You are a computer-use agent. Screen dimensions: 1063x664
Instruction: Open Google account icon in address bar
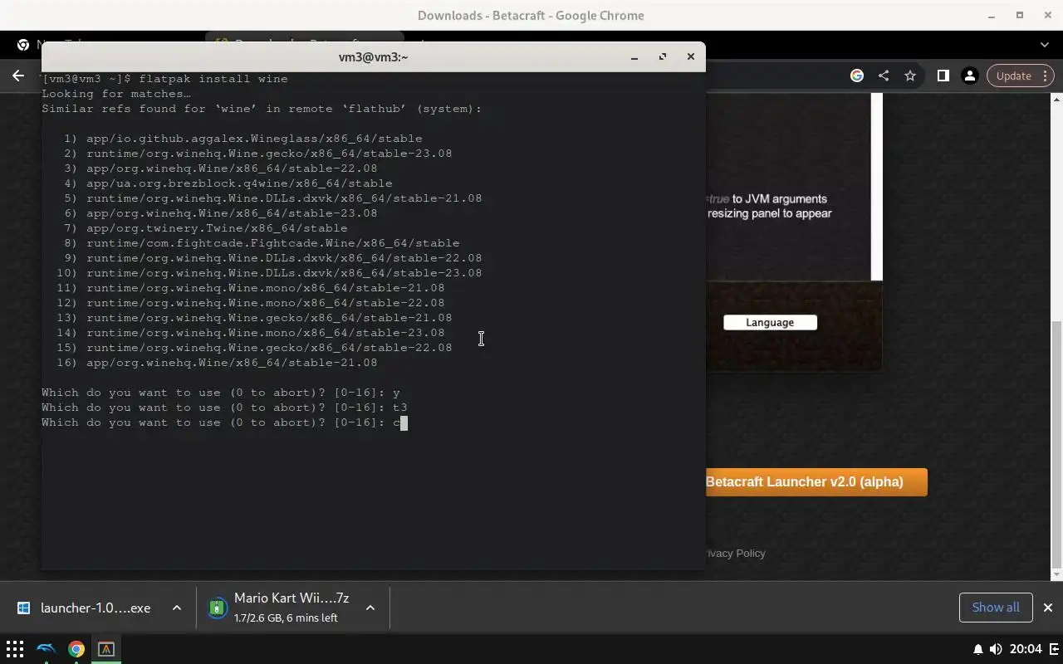pos(857,76)
